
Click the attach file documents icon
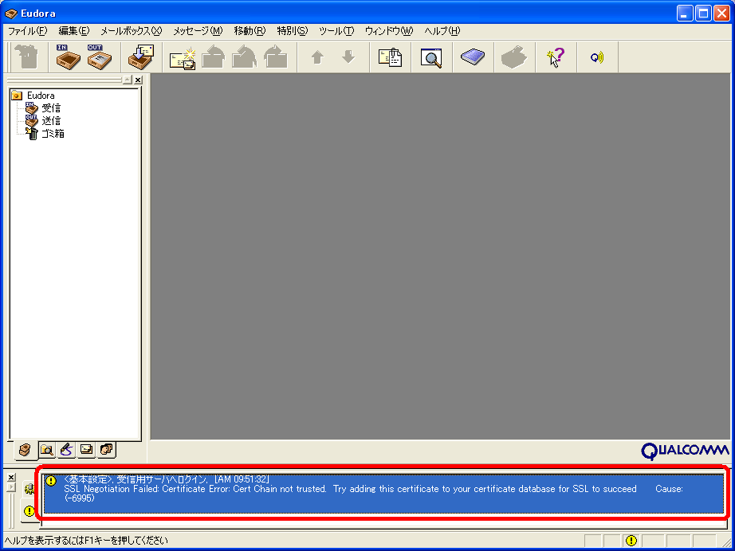[390, 57]
